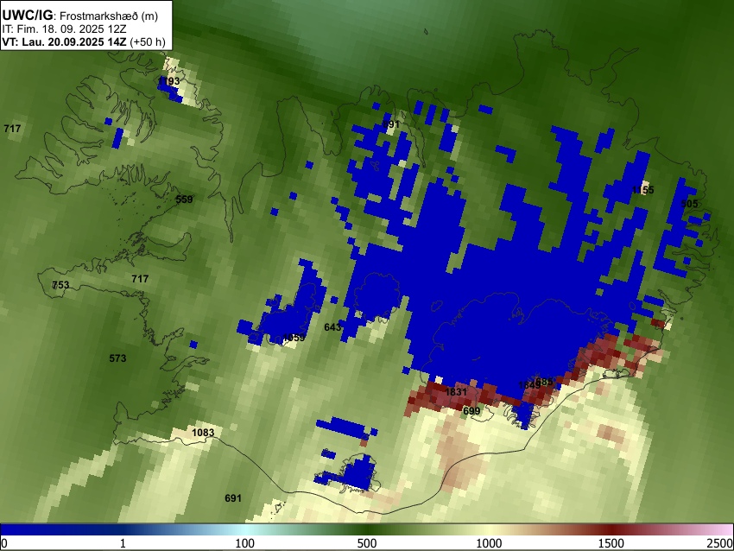The image size is (734, 551).
Task: Click the "1000" tick on the color scale
Action: [x=489, y=543]
